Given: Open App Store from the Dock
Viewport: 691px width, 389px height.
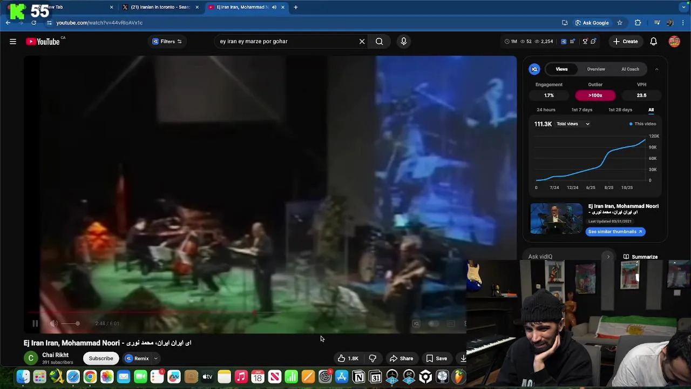Looking at the screenshot, I should 342,377.
